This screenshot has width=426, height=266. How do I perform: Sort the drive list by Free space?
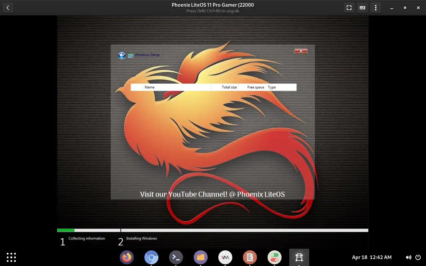pos(252,87)
